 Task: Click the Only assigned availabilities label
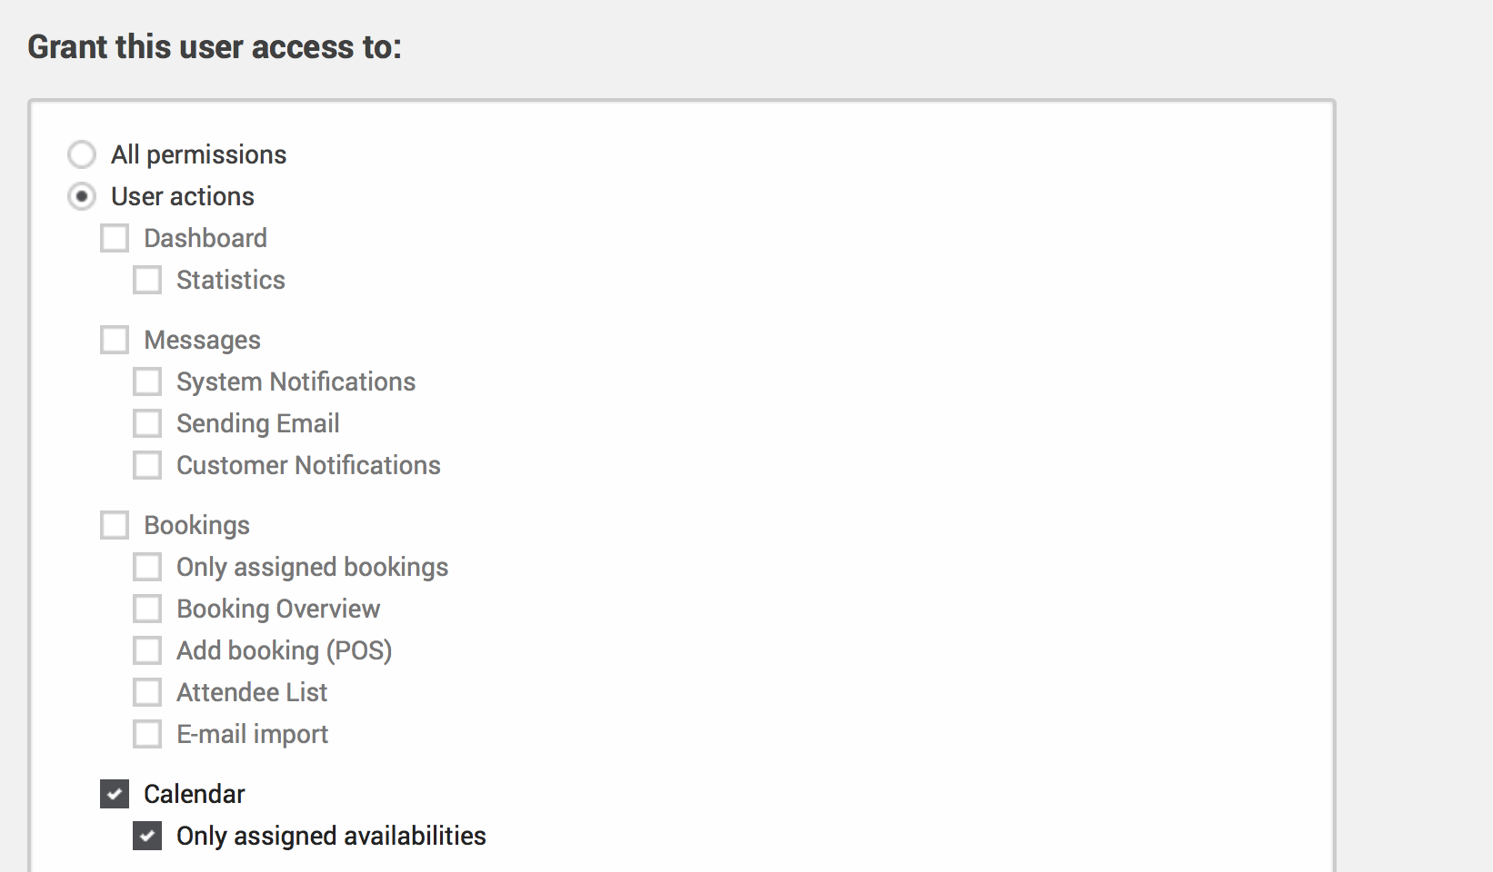point(331,836)
